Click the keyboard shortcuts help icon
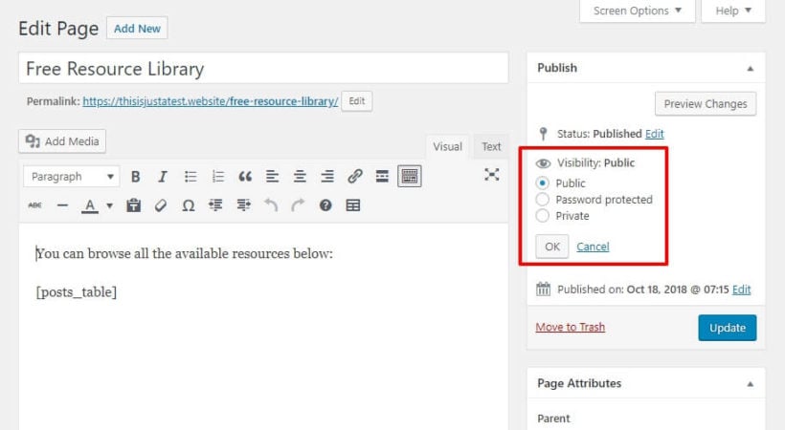The height and width of the screenshot is (430, 785). [325, 205]
